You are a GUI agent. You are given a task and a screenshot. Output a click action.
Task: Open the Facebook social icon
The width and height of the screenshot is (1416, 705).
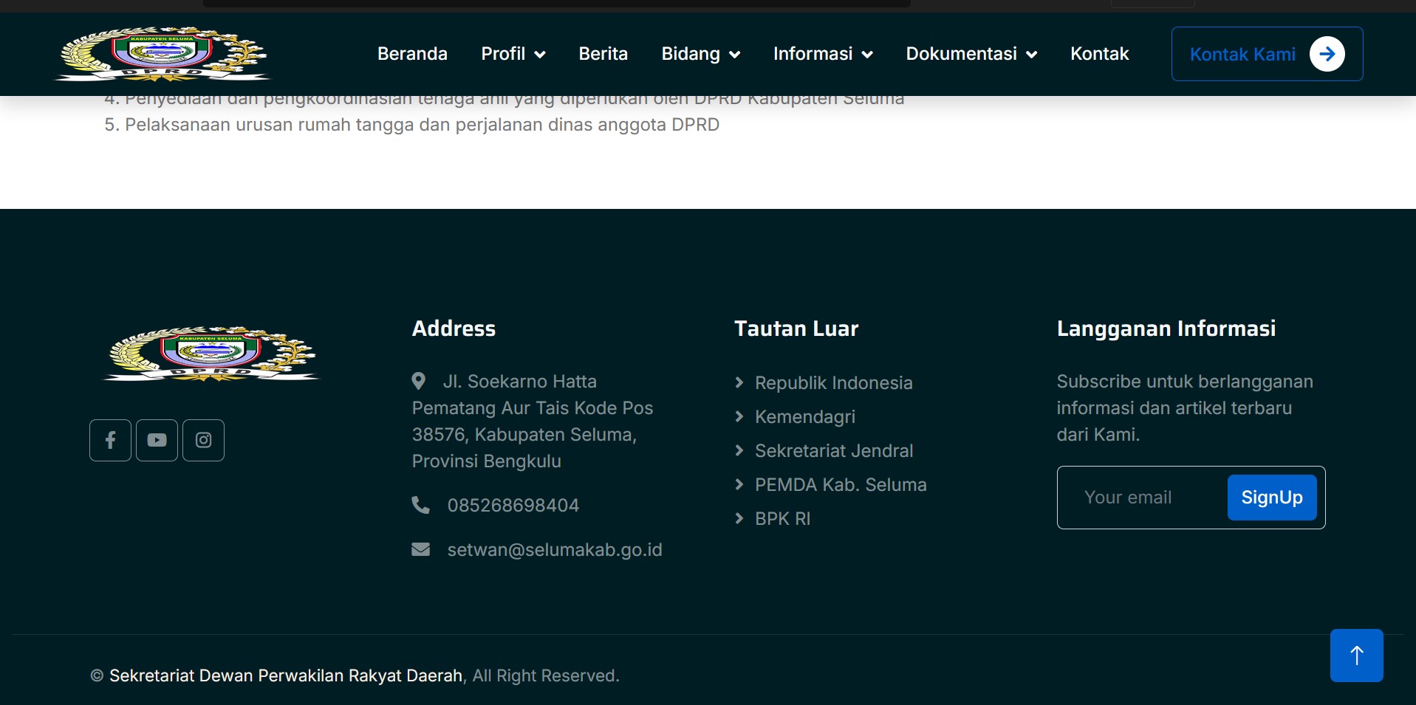[110, 440]
